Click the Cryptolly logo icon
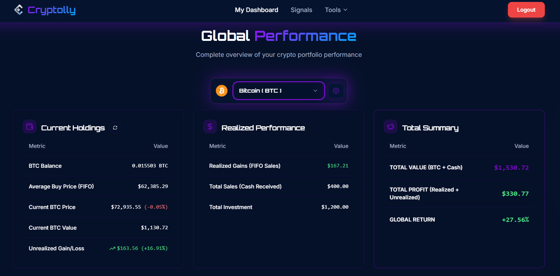 18,10
